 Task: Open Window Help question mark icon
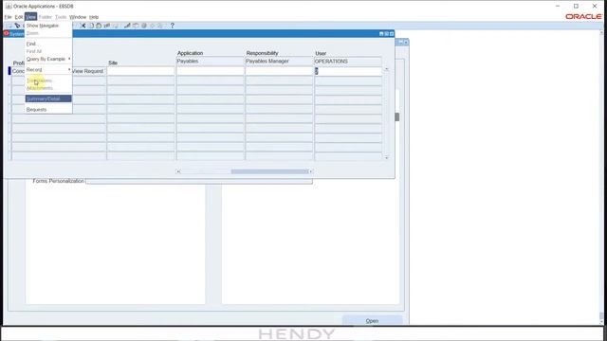pyautogui.click(x=173, y=26)
